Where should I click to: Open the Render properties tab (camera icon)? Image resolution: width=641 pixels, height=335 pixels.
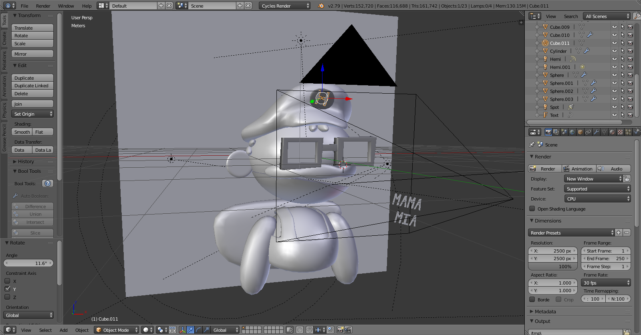548,132
